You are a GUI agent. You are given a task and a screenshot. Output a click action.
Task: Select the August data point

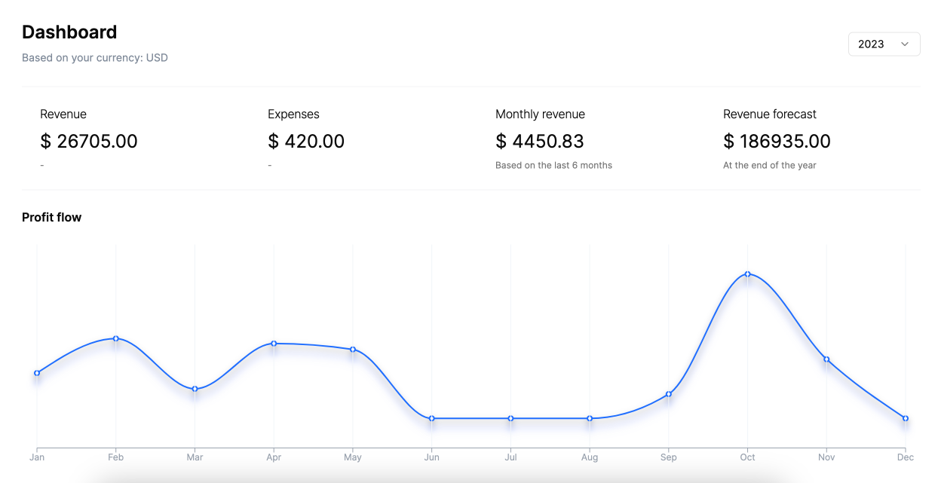[590, 418]
